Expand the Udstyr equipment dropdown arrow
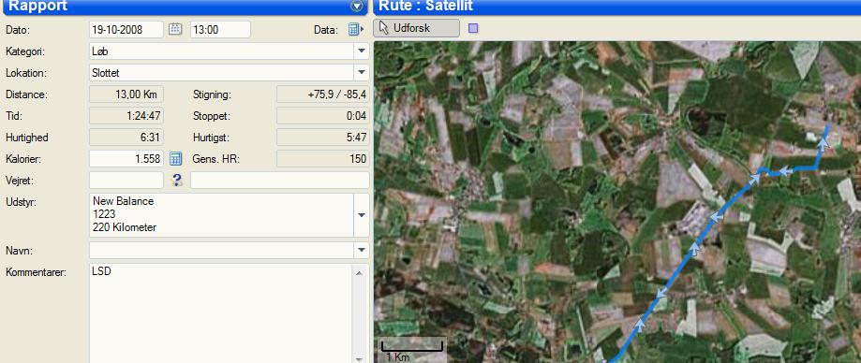The height and width of the screenshot is (363, 861). (362, 215)
